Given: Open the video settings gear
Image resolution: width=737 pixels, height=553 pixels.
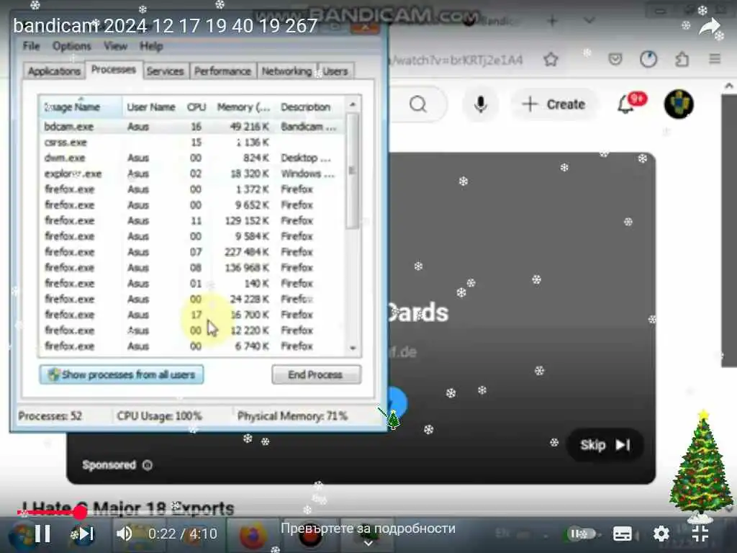Looking at the screenshot, I should (x=661, y=534).
